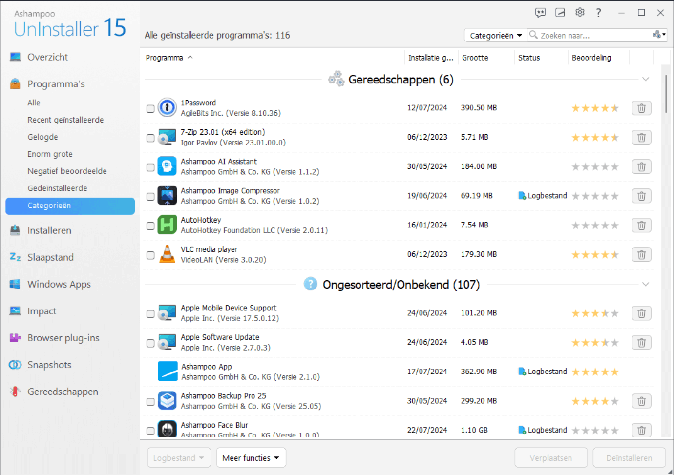Viewport: 674px width, 475px height.
Task: Open Installeren in the sidebar
Action: (x=49, y=230)
